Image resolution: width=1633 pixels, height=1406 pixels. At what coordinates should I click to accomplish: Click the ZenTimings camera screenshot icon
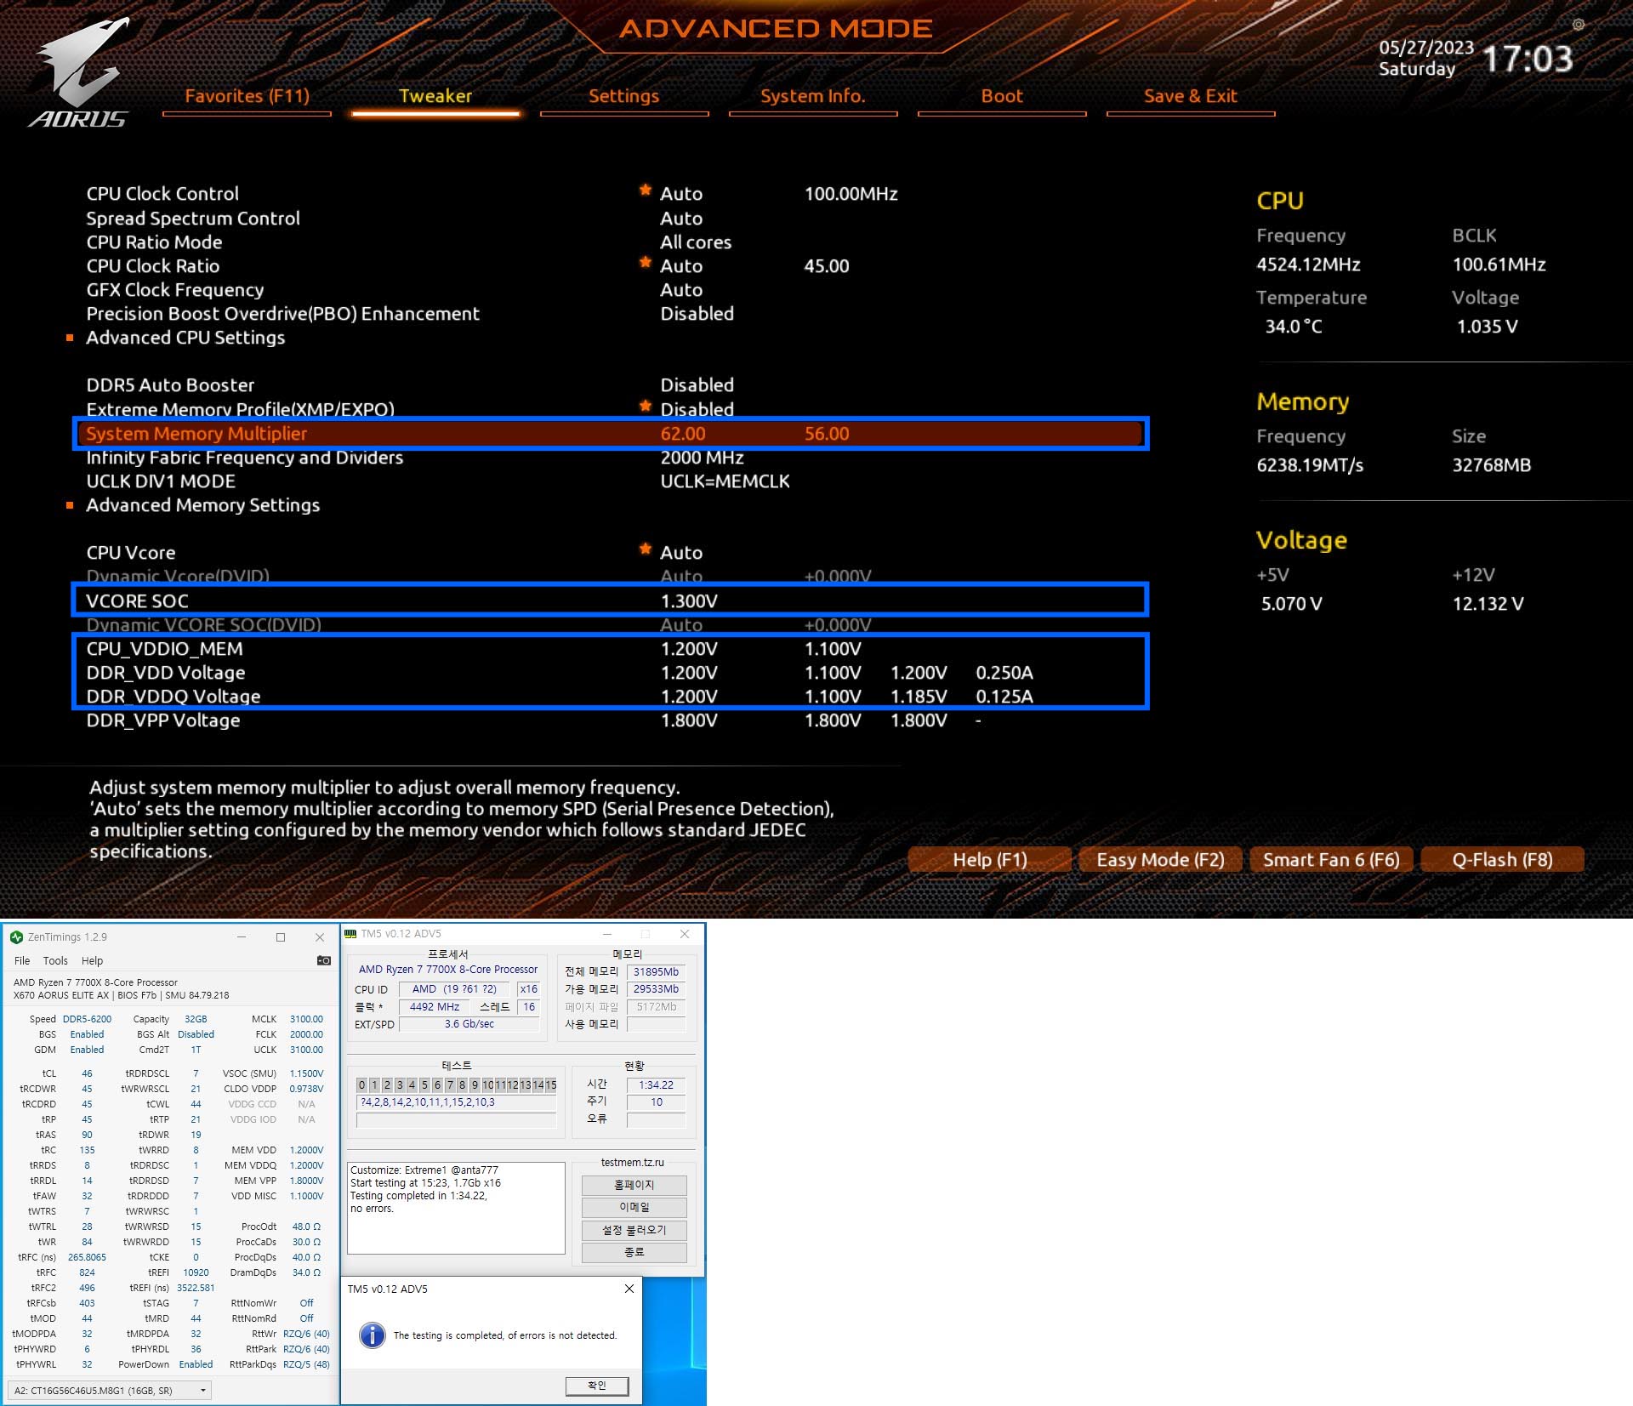point(323,960)
